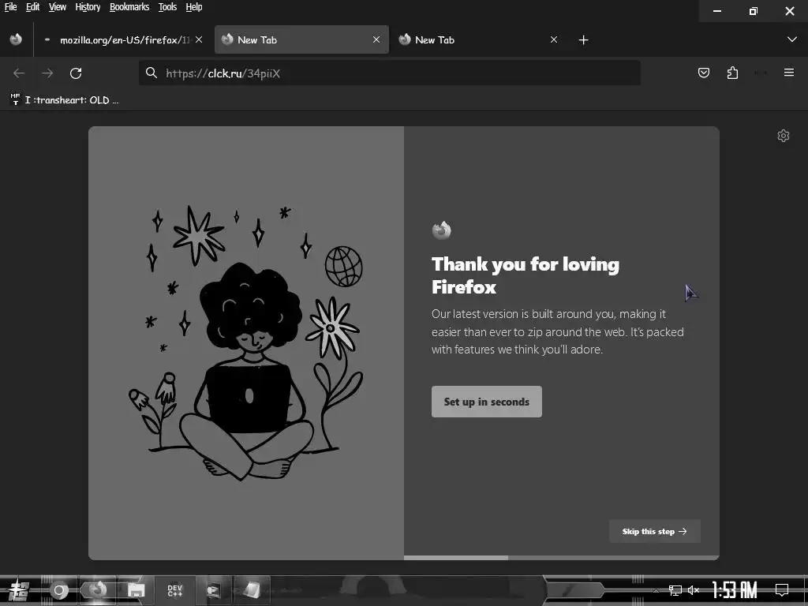
Task: Open the application hamburger menu
Action: pos(789,73)
